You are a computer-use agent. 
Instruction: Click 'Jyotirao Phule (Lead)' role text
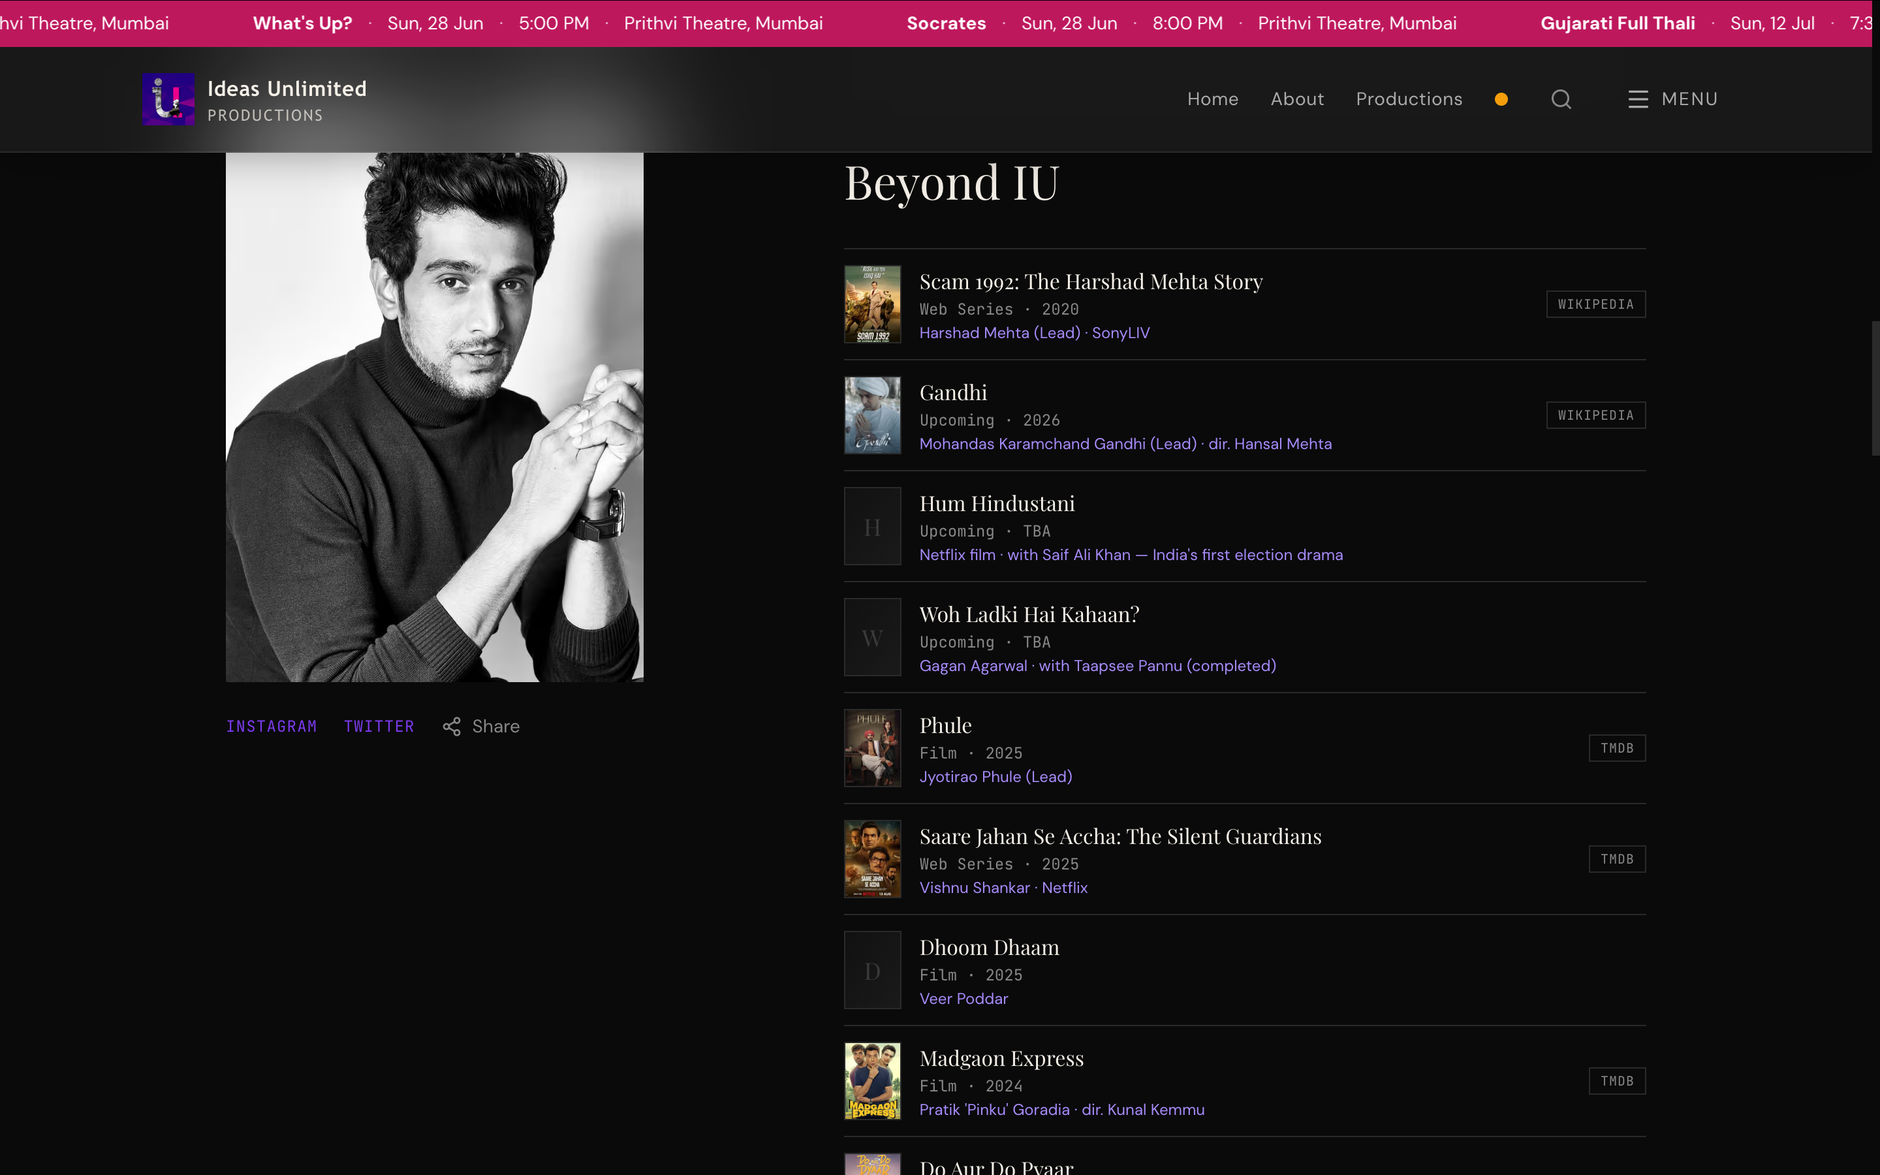pos(995,777)
